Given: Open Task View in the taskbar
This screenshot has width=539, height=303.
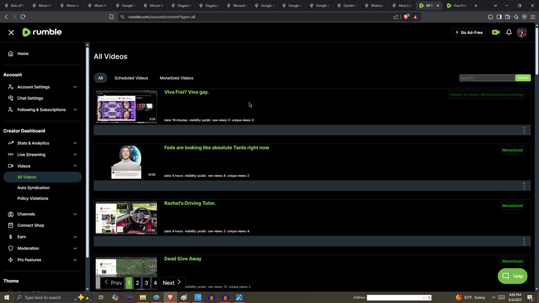Looking at the screenshot, I should click(x=101, y=298).
